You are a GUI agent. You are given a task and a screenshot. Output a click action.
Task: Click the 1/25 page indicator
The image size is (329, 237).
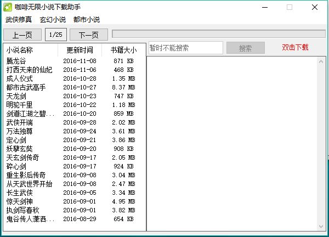pyautogui.click(x=56, y=35)
